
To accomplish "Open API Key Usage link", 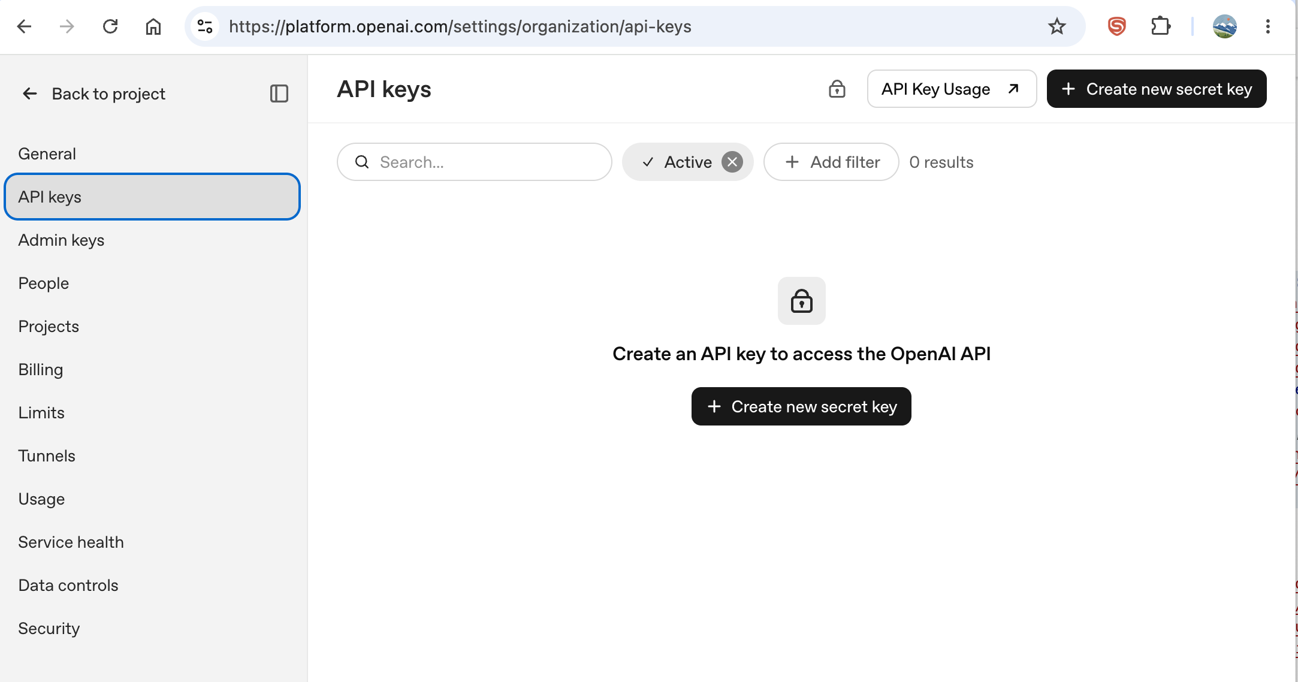I will [952, 89].
